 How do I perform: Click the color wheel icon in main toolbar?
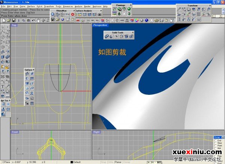[x=137, y=20]
